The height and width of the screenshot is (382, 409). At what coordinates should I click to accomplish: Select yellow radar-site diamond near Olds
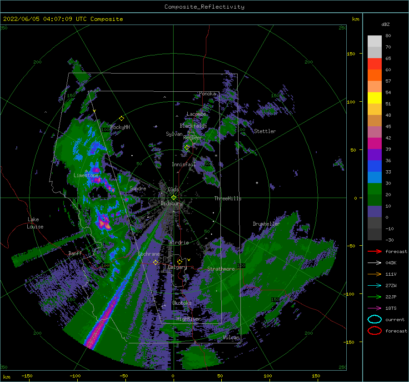[174, 198]
